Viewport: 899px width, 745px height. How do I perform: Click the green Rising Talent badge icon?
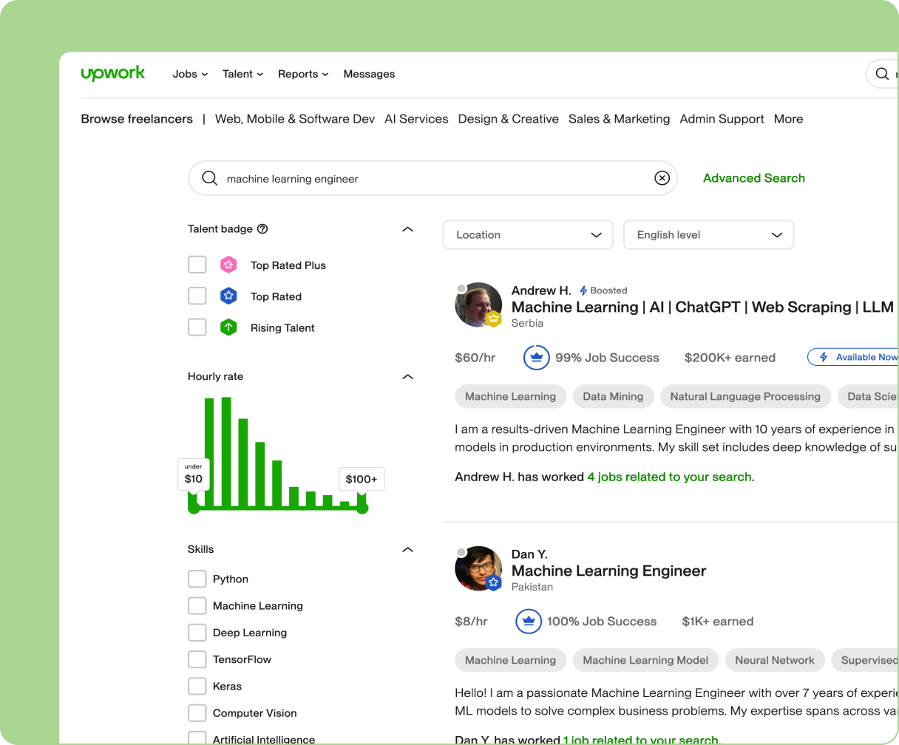(228, 327)
